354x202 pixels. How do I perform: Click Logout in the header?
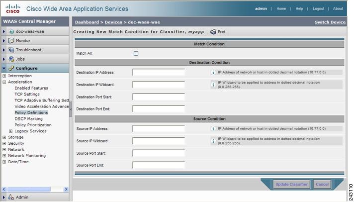click(319, 8)
